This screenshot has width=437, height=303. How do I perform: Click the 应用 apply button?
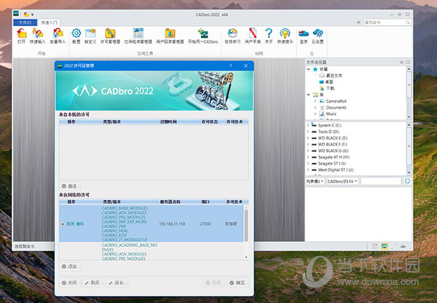point(213,283)
